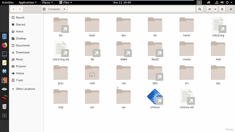Click the path bar input area

(131, 9)
